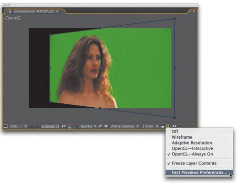
Task: Expand the Active Camera view dropdown
Action: [x=125, y=126]
